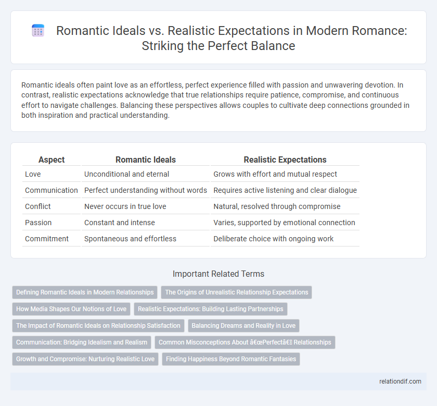Click the 'Realistic Expectations' column header
The width and height of the screenshot is (437, 406).
coord(285,159)
